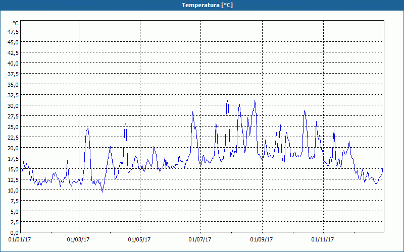Click the 10,0 axis value
Screen dimensions: 404x252
(x=13, y=191)
